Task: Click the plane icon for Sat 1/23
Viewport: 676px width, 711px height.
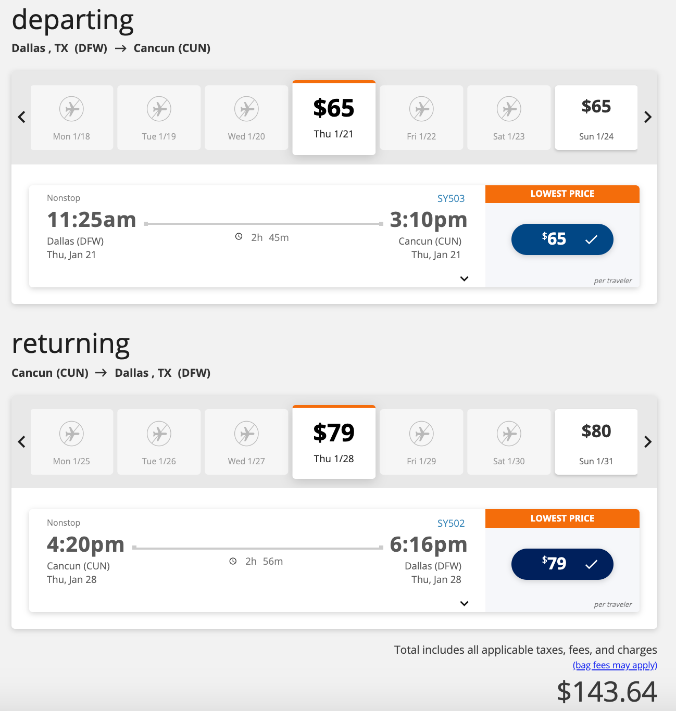Action: (509, 109)
